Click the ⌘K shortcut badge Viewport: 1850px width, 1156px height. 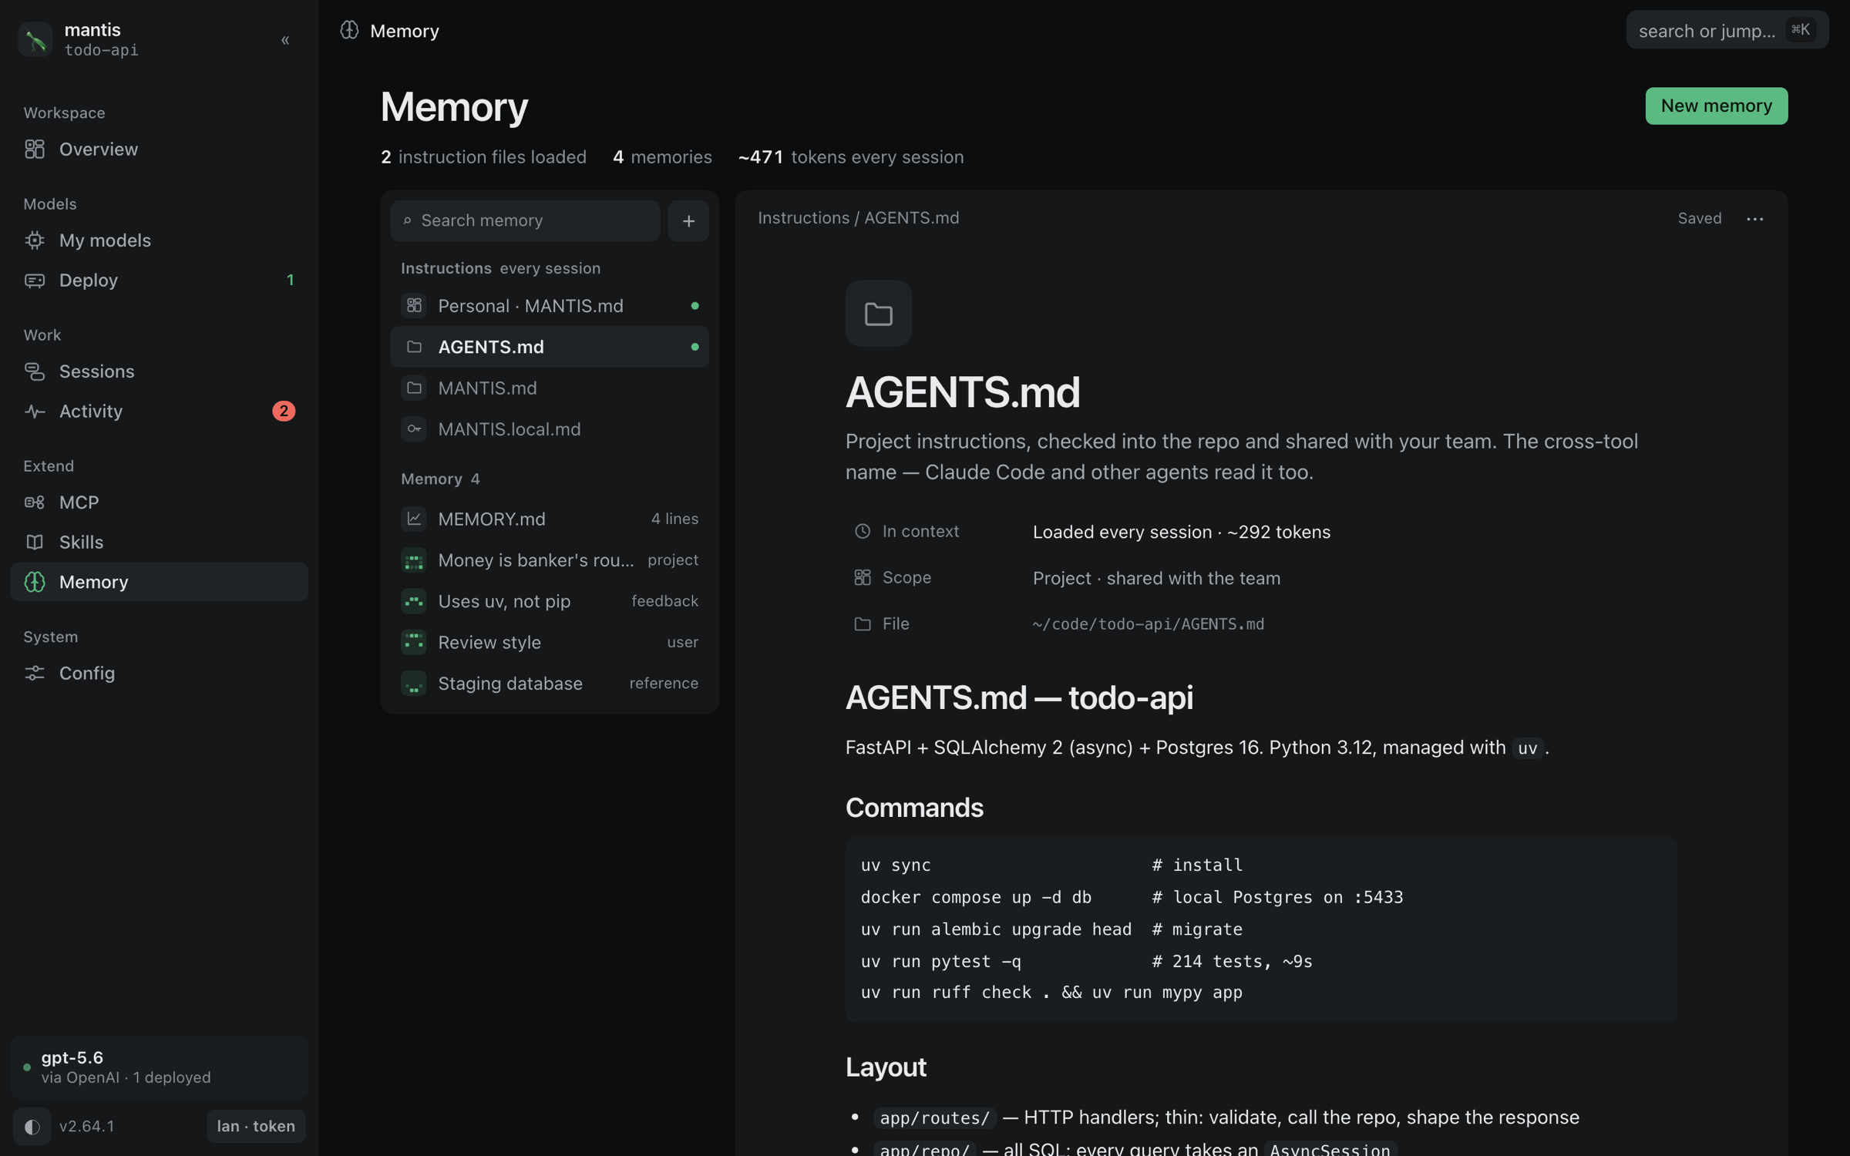coord(1801,30)
